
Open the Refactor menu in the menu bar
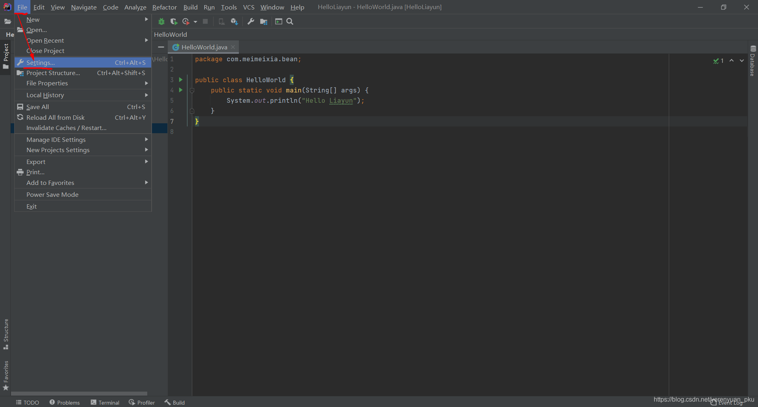pyautogui.click(x=164, y=7)
